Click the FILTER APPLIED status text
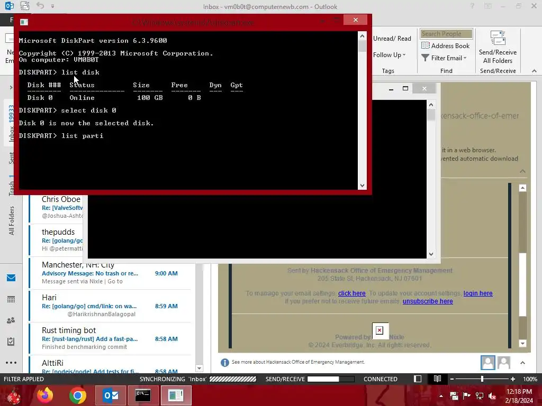This screenshot has height=406, width=542. tap(23, 379)
